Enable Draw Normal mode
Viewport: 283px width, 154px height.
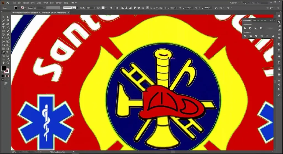point(3,80)
